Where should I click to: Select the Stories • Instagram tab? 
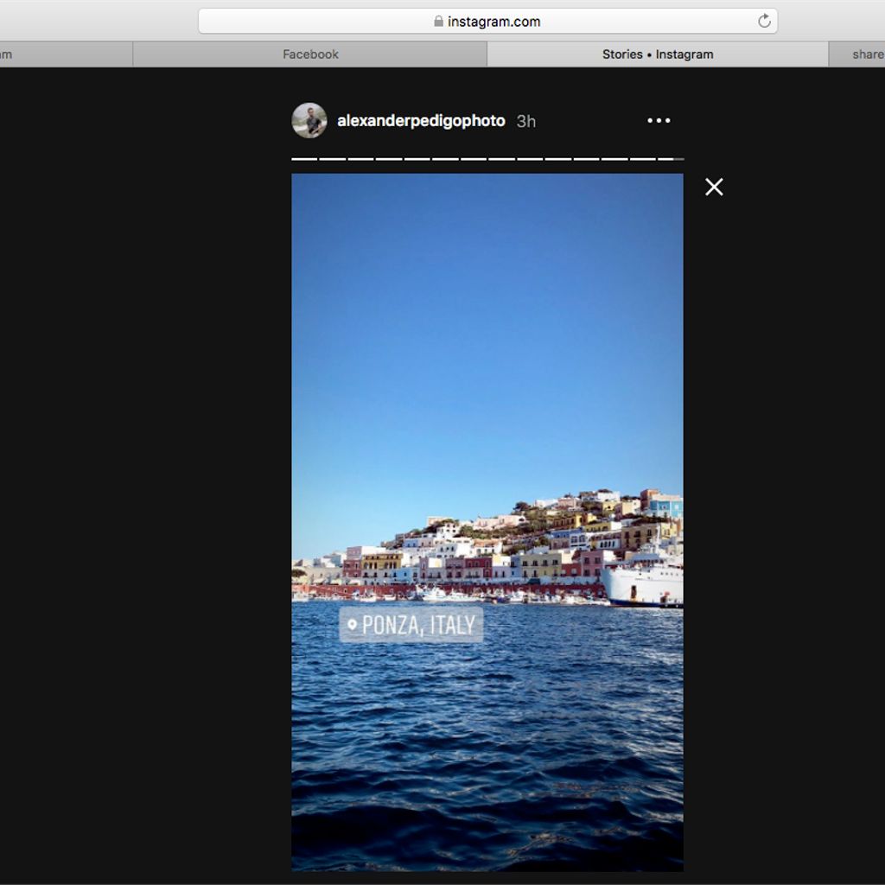tap(658, 54)
